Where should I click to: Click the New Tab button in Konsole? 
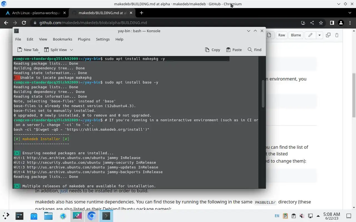click(28, 50)
